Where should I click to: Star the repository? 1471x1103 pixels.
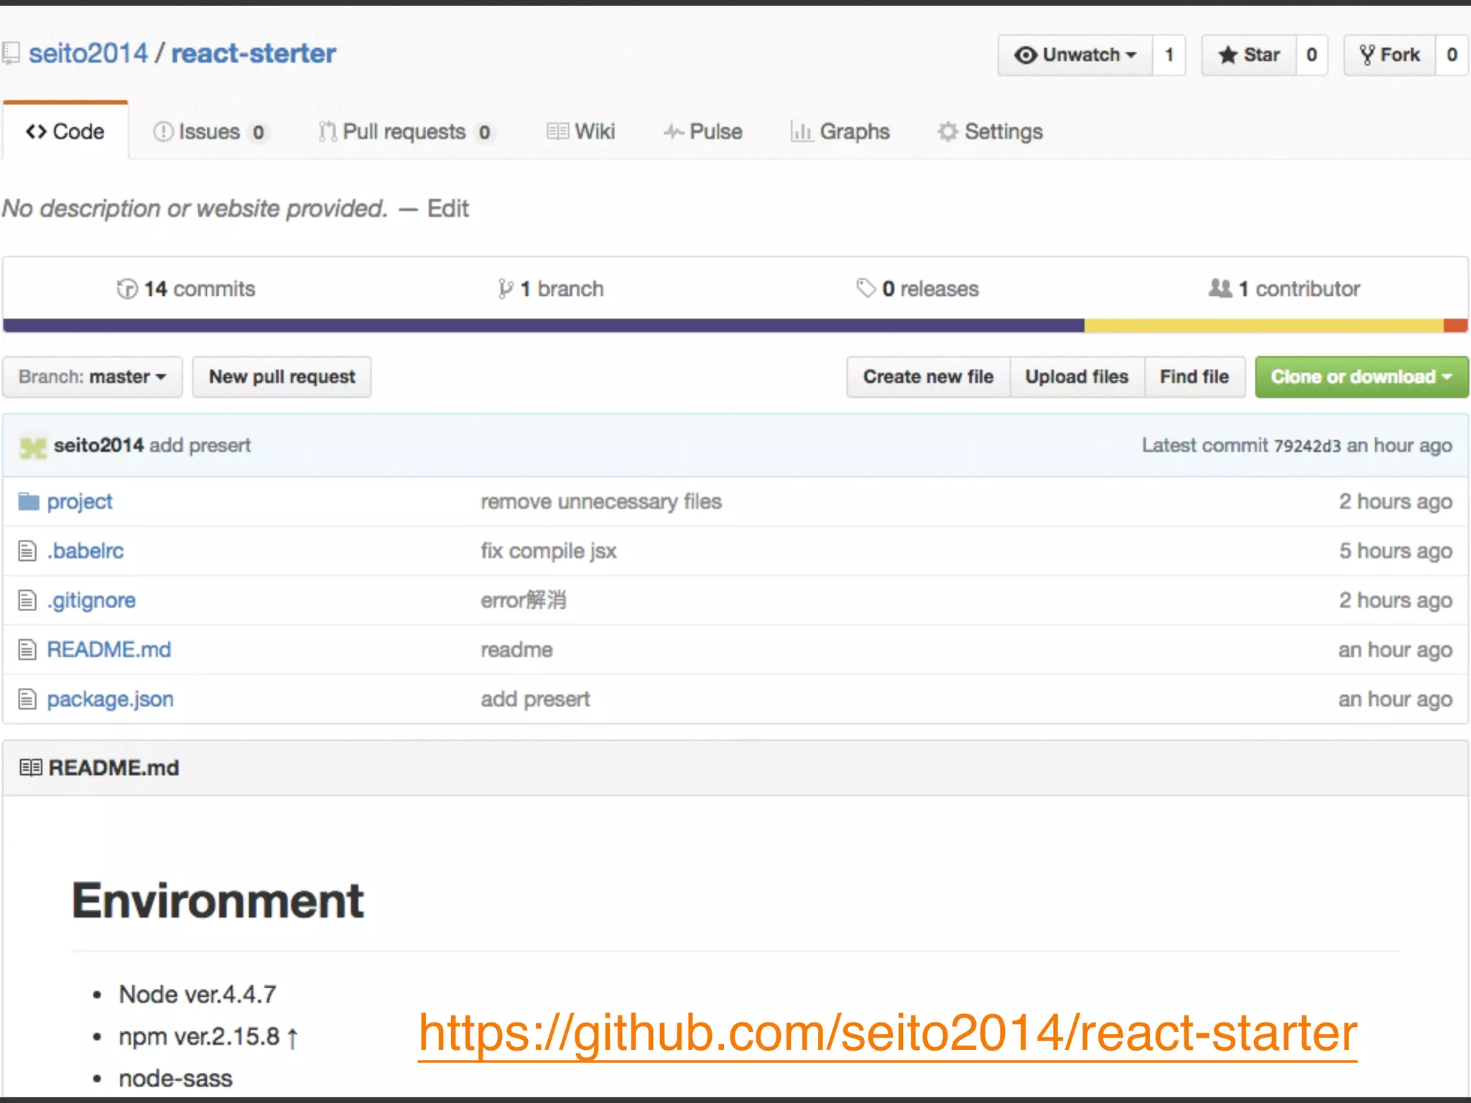point(1249,55)
